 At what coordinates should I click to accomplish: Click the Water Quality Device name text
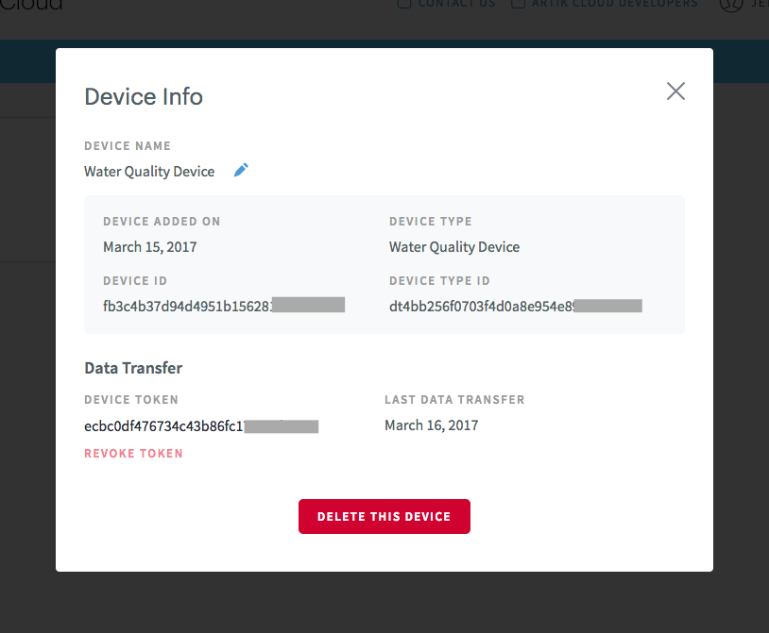coord(149,172)
